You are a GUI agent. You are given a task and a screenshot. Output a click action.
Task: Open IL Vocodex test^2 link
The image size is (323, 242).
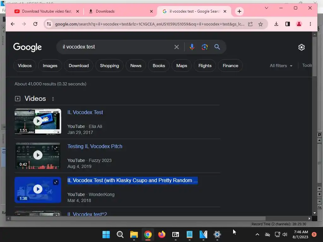87,214
